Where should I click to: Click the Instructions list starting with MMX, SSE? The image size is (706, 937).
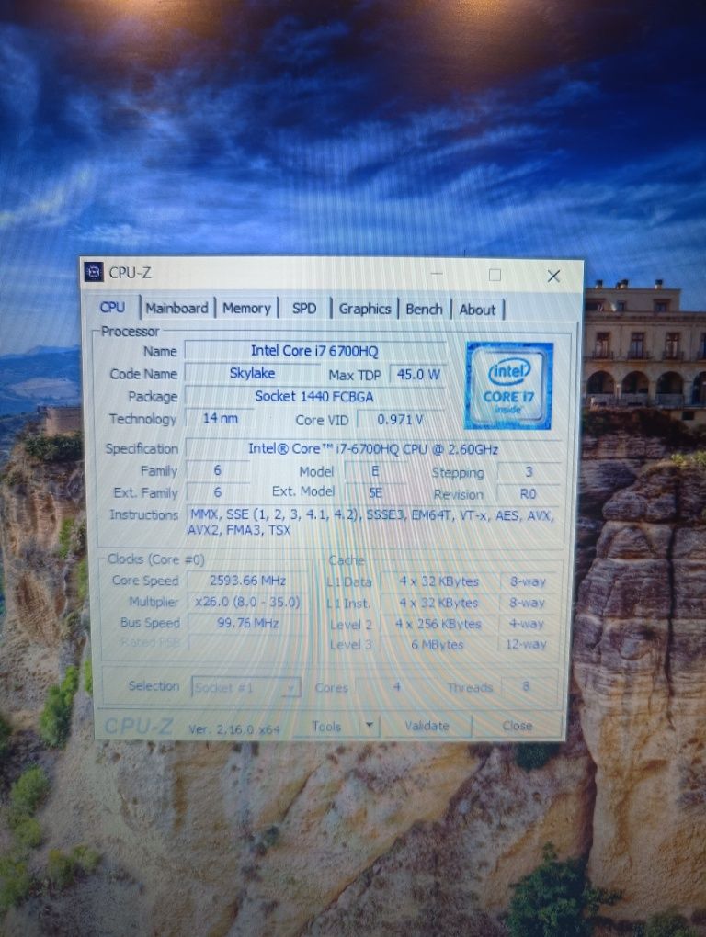click(x=373, y=522)
